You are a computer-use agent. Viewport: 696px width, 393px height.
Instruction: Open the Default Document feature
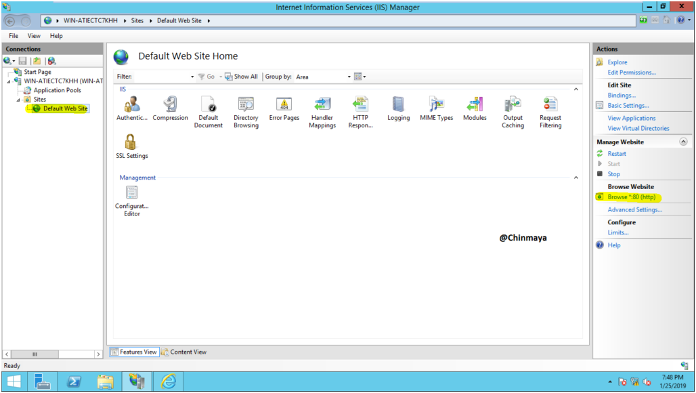[x=208, y=112]
